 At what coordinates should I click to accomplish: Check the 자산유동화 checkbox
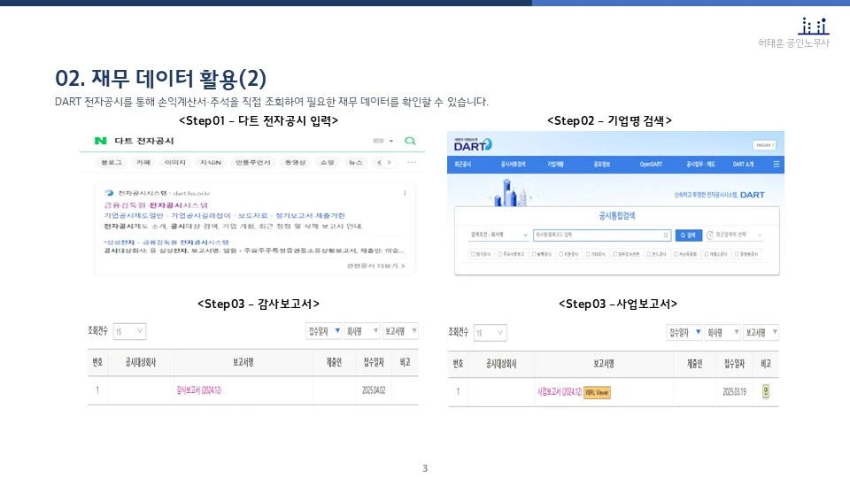coord(676,254)
